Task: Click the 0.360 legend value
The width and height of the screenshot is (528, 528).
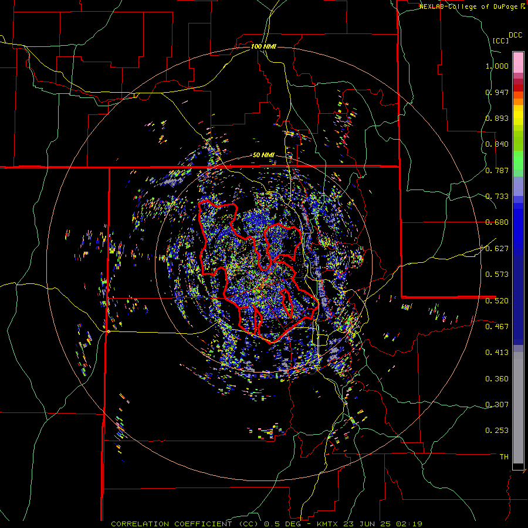Action: [497, 379]
